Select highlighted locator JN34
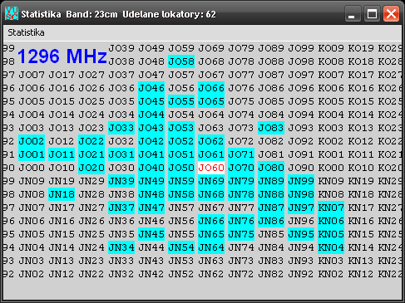Viewport: 405px width, 303px height. pos(121,247)
